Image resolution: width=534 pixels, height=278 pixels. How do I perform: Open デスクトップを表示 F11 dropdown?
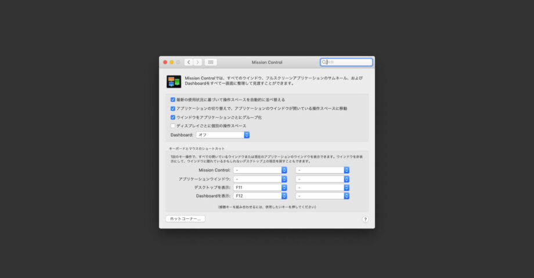(x=260, y=187)
